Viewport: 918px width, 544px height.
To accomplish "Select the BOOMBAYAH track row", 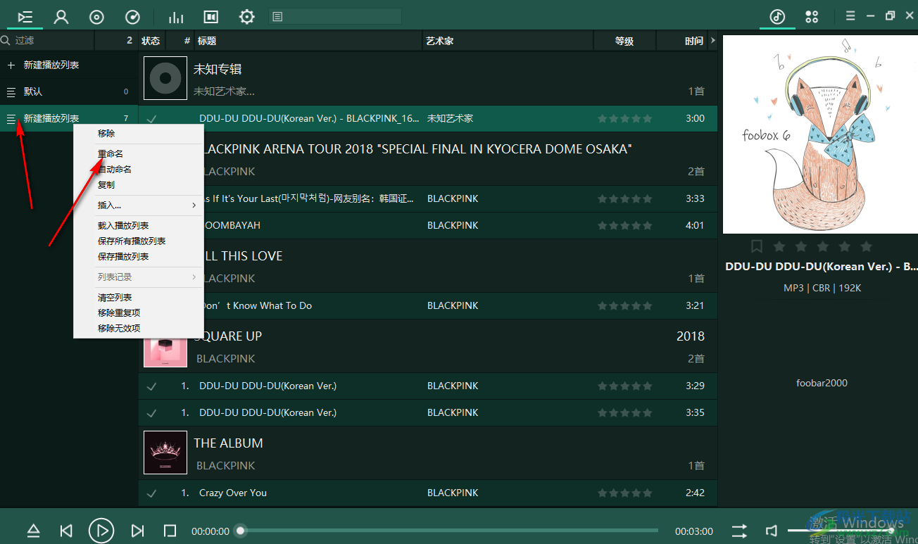I will pos(428,225).
